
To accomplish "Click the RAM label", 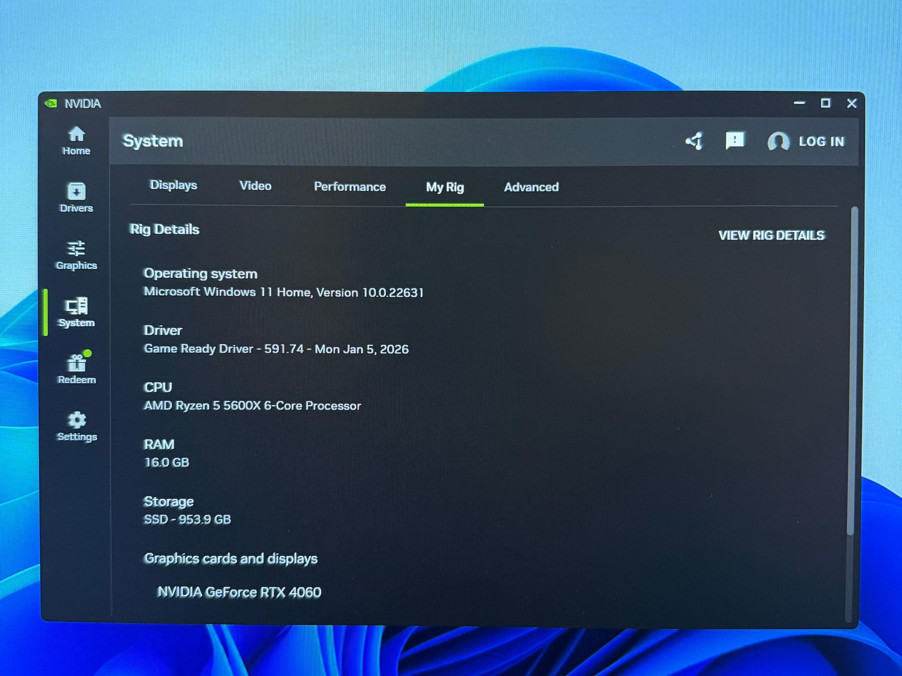I will click(159, 444).
